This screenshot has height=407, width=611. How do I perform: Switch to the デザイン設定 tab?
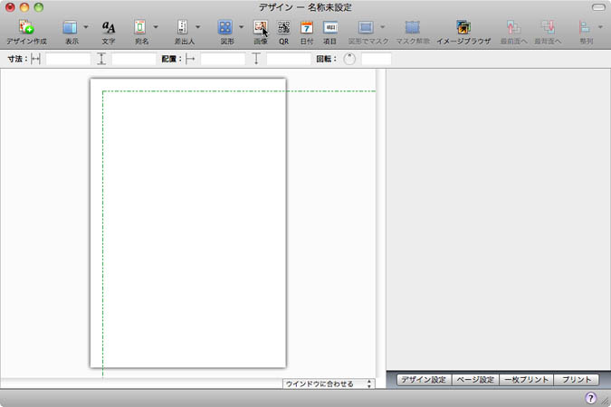click(x=423, y=380)
